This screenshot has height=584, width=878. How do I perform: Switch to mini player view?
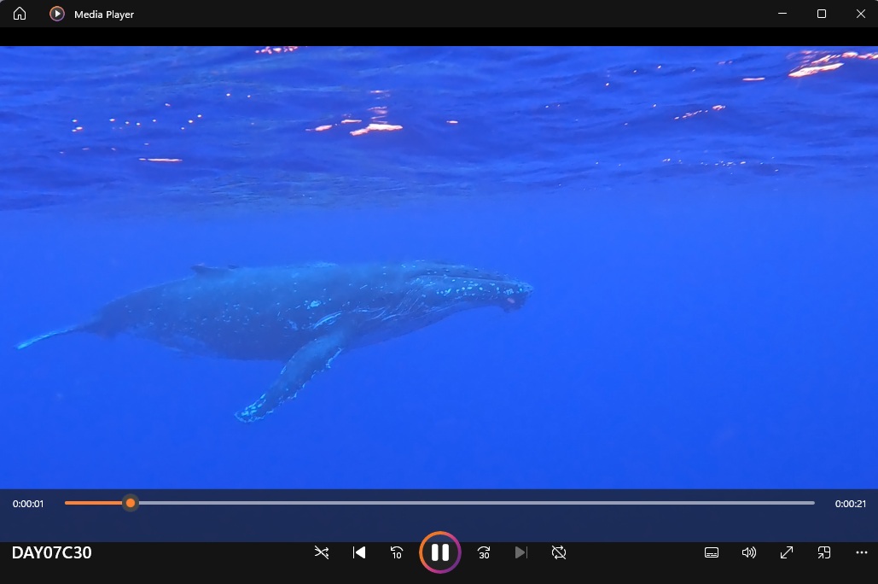[x=824, y=552]
